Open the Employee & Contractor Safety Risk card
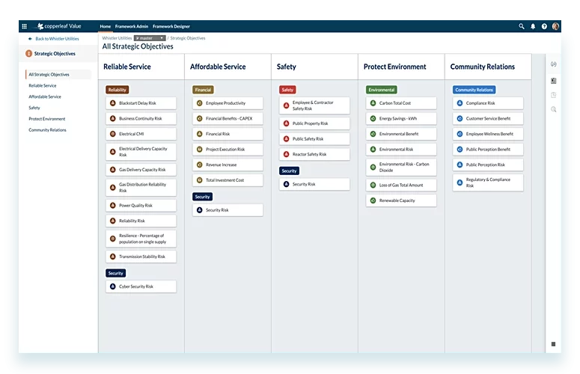 coord(314,105)
